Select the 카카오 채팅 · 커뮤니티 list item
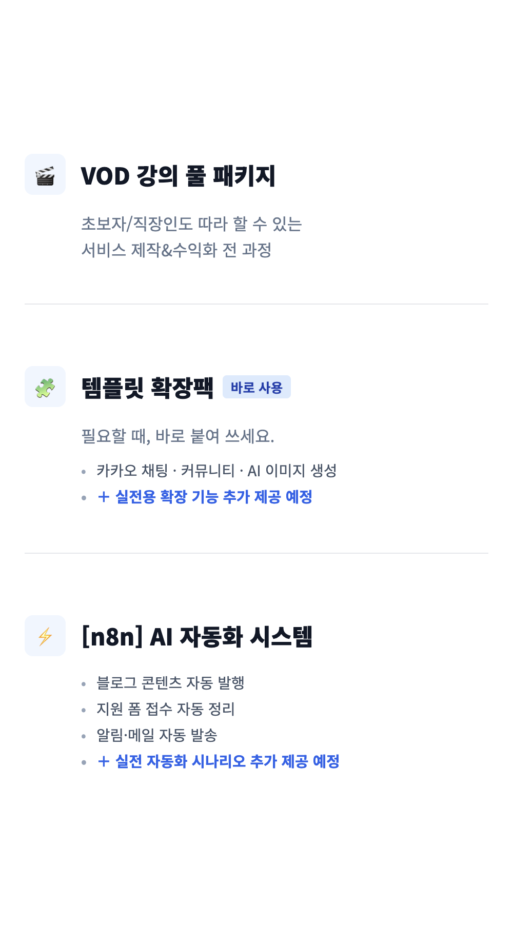 pyautogui.click(x=216, y=471)
